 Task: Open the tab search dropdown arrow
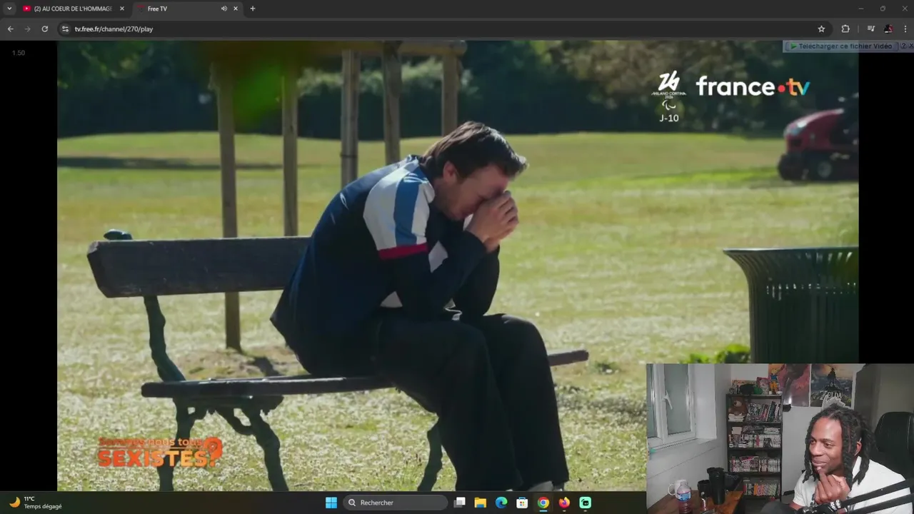pyautogui.click(x=9, y=9)
